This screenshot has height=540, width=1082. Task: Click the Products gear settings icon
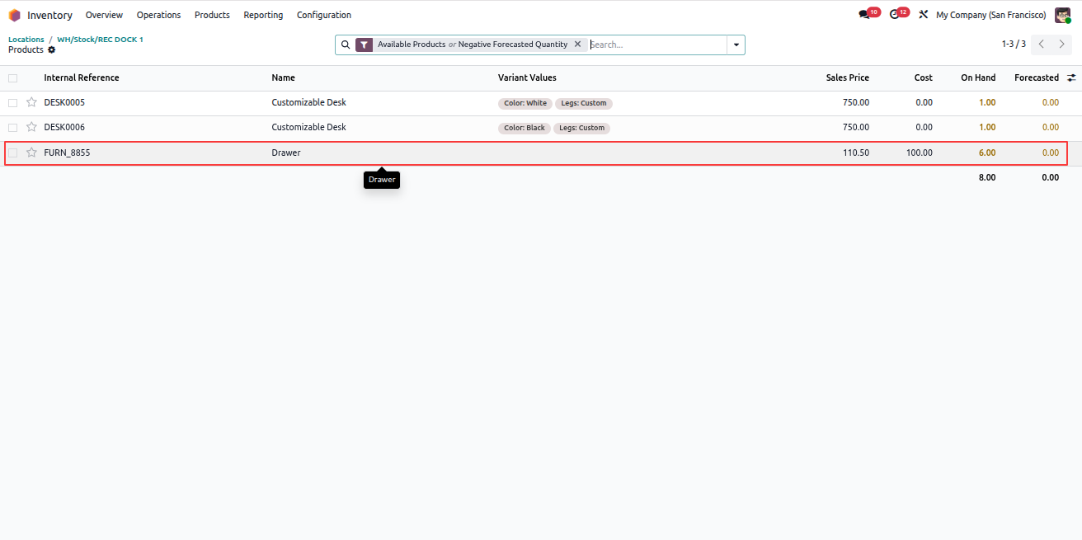point(51,50)
